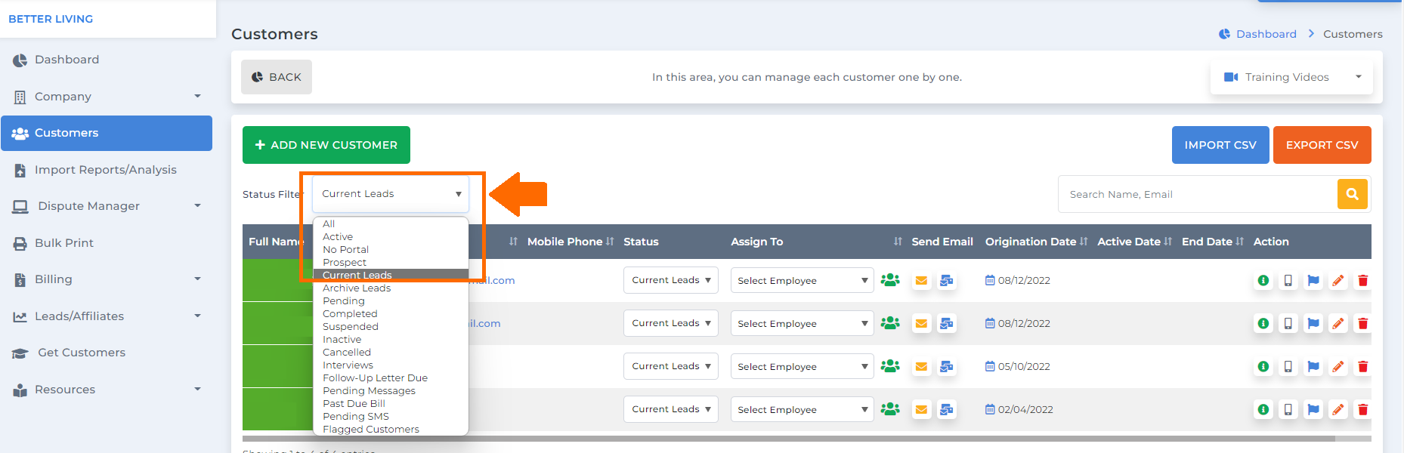Choose 'Follow-Up Letter Due' in the filter list

click(391, 378)
